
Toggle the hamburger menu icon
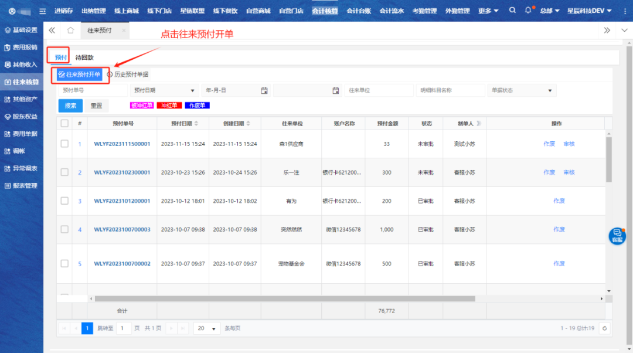42,11
